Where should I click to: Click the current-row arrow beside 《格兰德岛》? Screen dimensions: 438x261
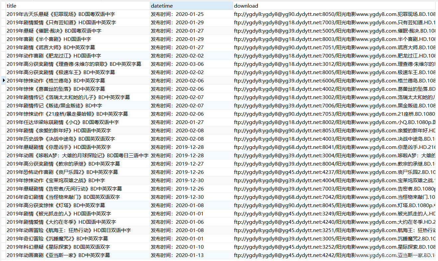coord(4,80)
